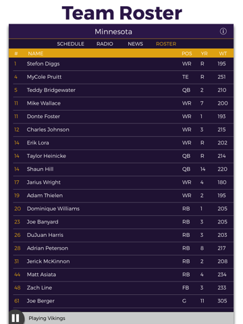The width and height of the screenshot is (243, 324).
Task: Choose Mike Wallace from the list
Action: pos(122,103)
